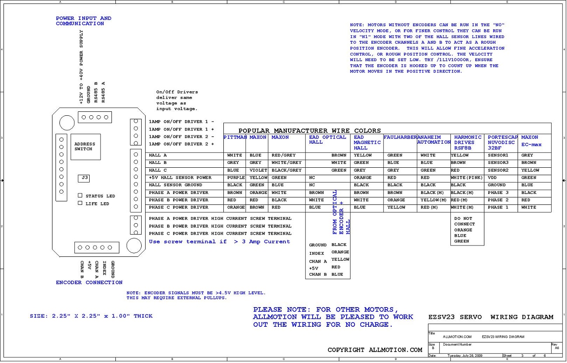567x363 pixels.
Task: Click the PHASE 3 cell under Portescap
Action: (498, 193)
